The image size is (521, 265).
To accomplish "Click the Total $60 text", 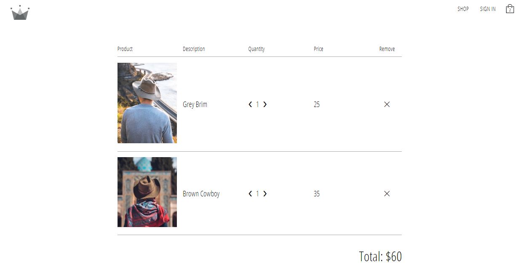I will point(380,256).
